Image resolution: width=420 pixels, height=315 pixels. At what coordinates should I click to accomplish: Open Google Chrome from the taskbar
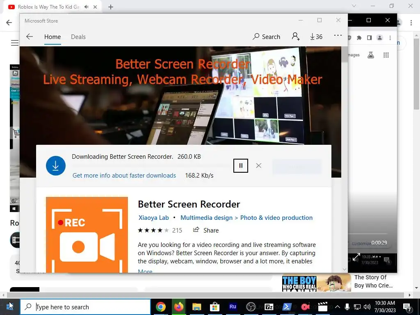click(x=161, y=307)
